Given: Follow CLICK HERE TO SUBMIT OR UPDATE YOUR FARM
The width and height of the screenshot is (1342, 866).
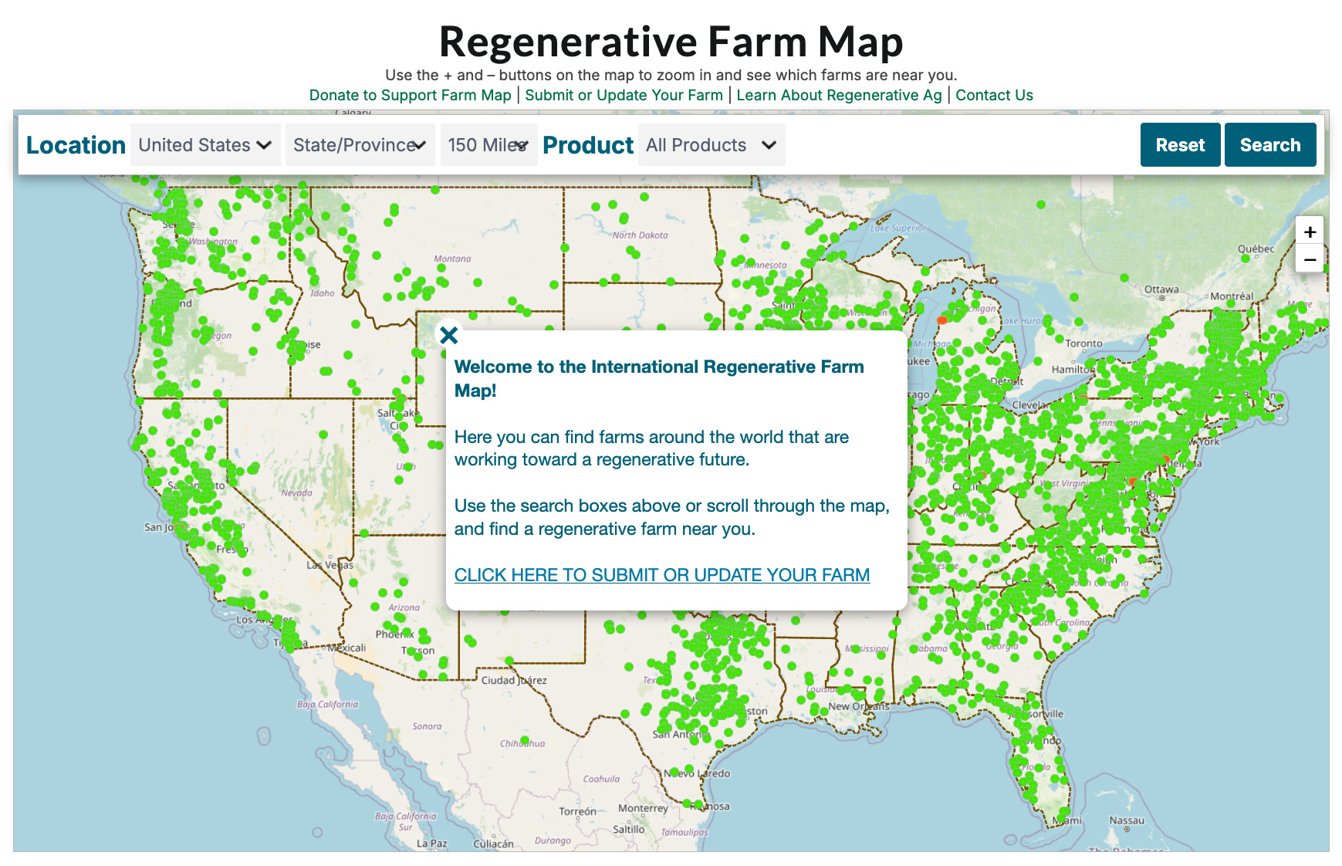Looking at the screenshot, I should pyautogui.click(x=662, y=575).
